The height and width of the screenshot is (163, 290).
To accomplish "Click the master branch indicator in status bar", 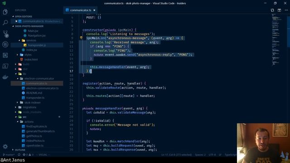I will 9,155.
